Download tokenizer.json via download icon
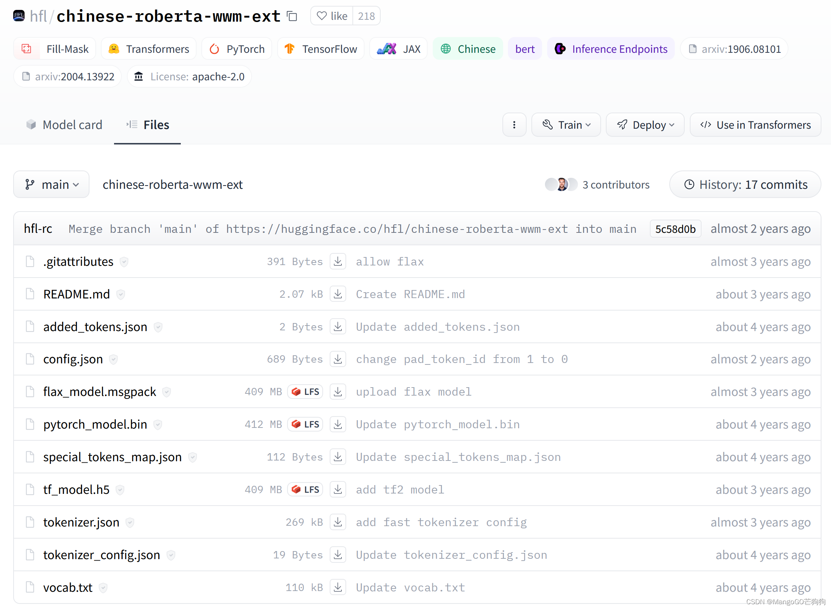 pyautogui.click(x=338, y=522)
